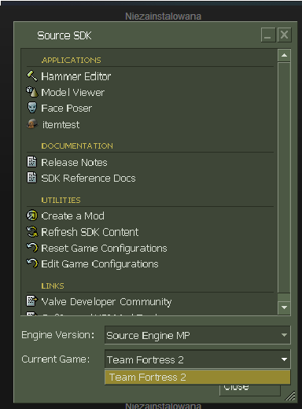Launch Hammer Editor from the list
The height and width of the screenshot is (409, 302).
click(x=76, y=76)
